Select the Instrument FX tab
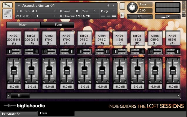The width and height of the screenshot is (187, 117). (19, 114)
